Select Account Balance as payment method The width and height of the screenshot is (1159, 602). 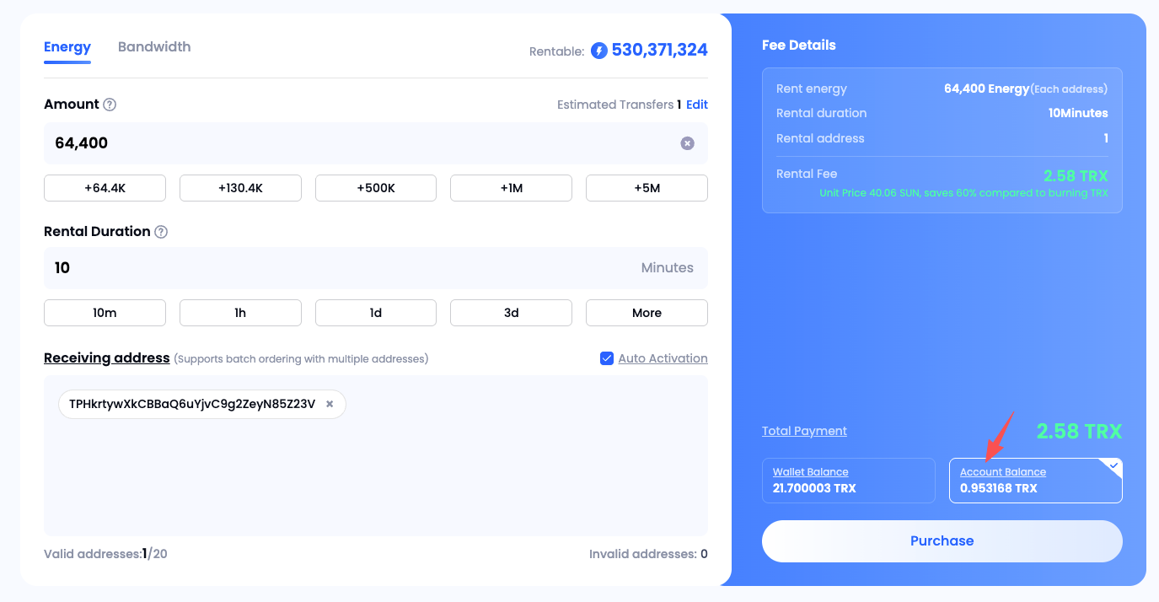(1036, 481)
